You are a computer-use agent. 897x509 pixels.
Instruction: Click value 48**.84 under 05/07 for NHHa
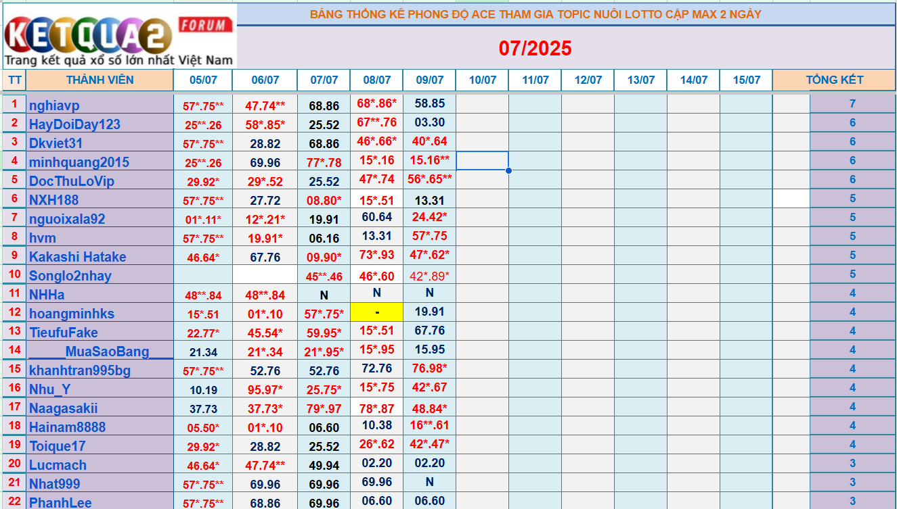click(x=203, y=295)
